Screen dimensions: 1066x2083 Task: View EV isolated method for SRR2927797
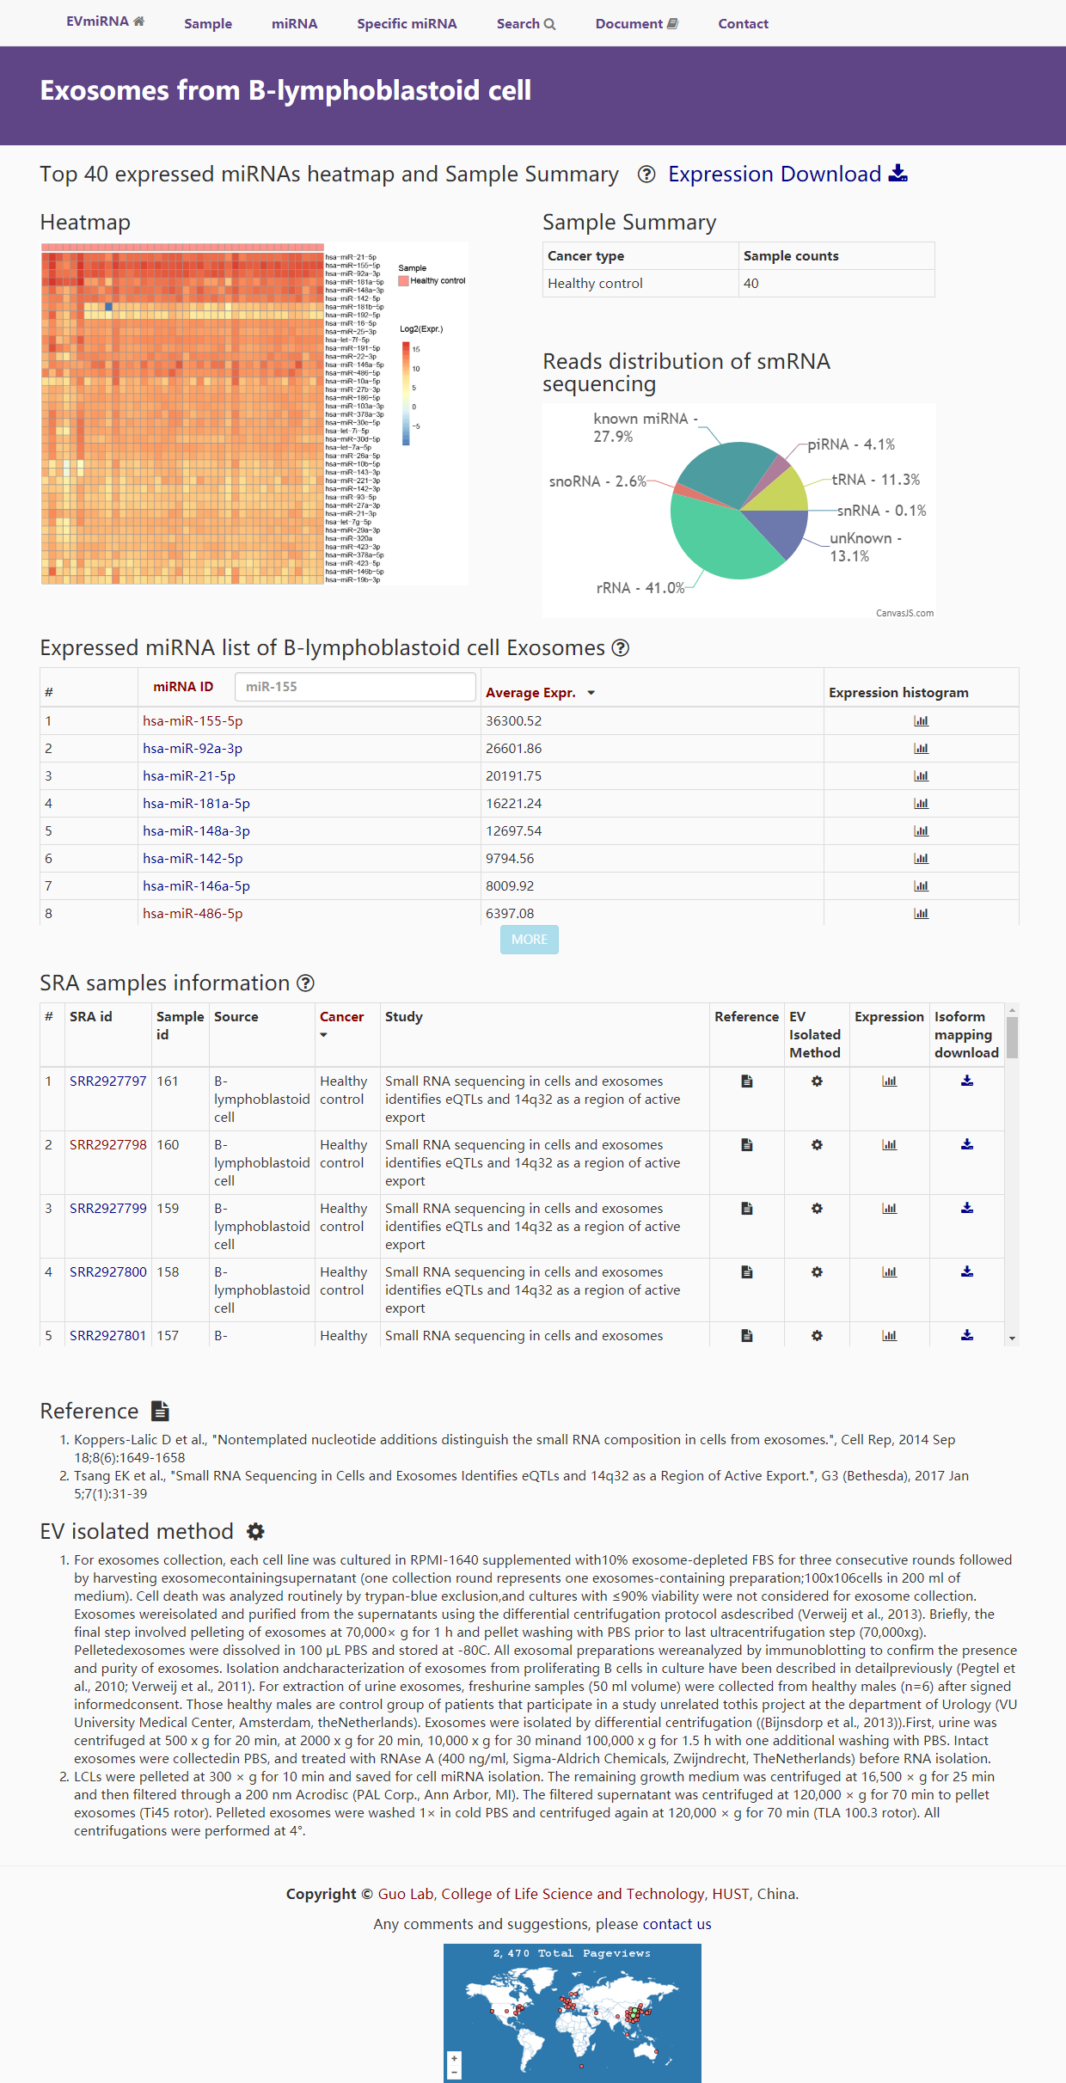pyautogui.click(x=818, y=1081)
